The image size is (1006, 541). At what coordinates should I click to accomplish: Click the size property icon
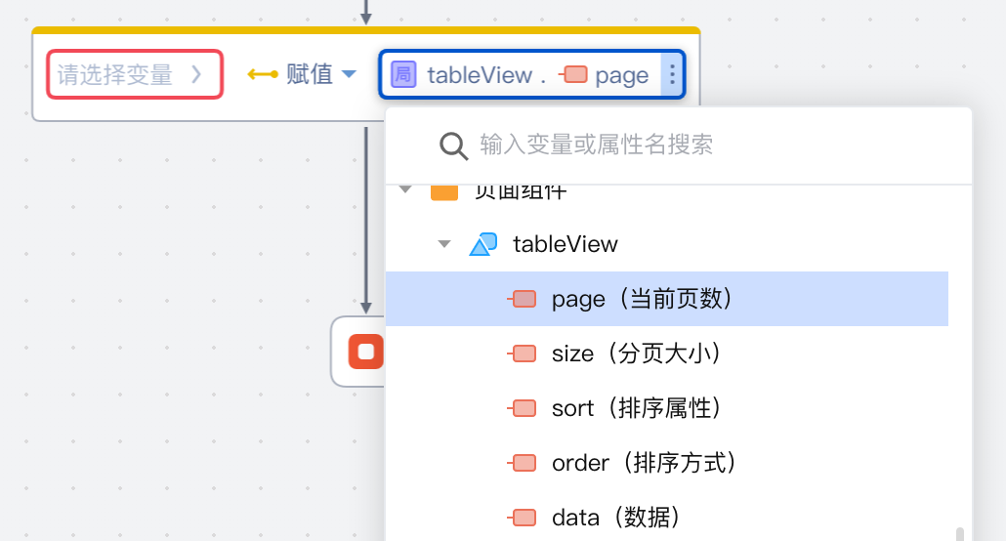coord(523,354)
